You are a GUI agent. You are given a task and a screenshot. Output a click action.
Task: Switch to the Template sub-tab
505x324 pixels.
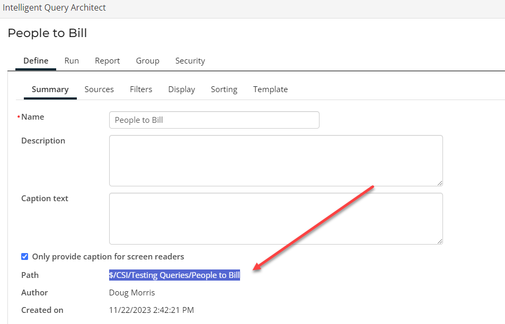click(270, 89)
